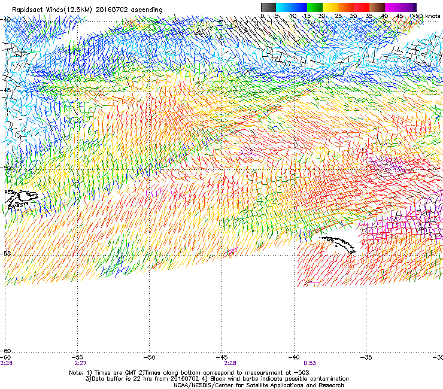The image size is (443, 389).
Task: Click the '>50 knots' legend label
Action: coord(426,16)
